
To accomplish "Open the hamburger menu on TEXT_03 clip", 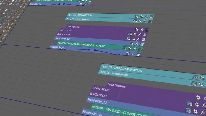I will 151,17.
